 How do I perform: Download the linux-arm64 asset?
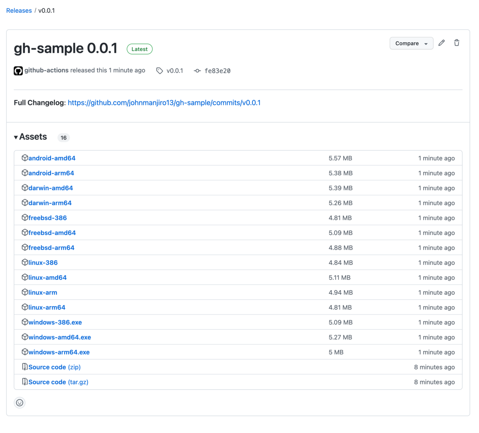(47, 307)
